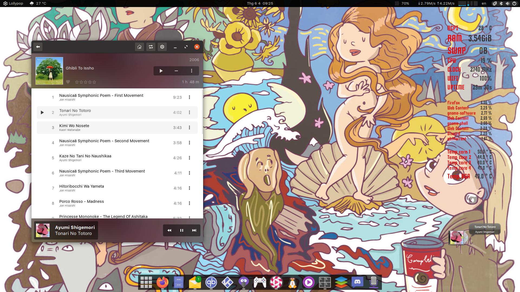The image size is (520, 292).
Task: Open the Home view in Lollypop
Action: pyautogui.click(x=139, y=47)
